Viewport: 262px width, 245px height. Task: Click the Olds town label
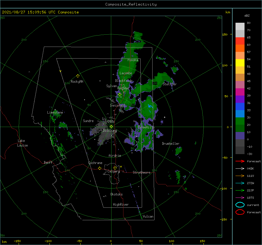click(x=111, y=121)
